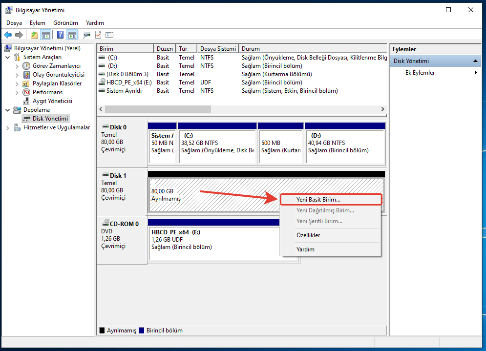This screenshot has height=351, width=486.
Task: Expand Hizmetler ve Uygulamalar node
Action: [x=8, y=127]
